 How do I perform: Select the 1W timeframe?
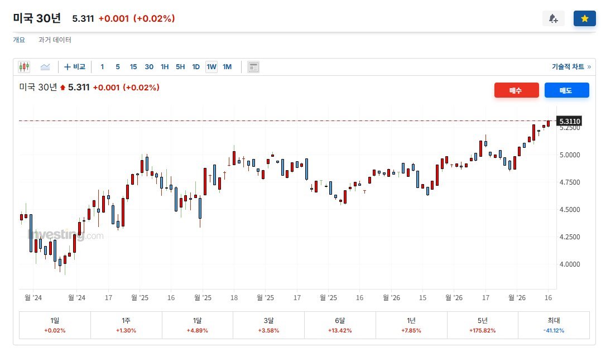pos(211,66)
